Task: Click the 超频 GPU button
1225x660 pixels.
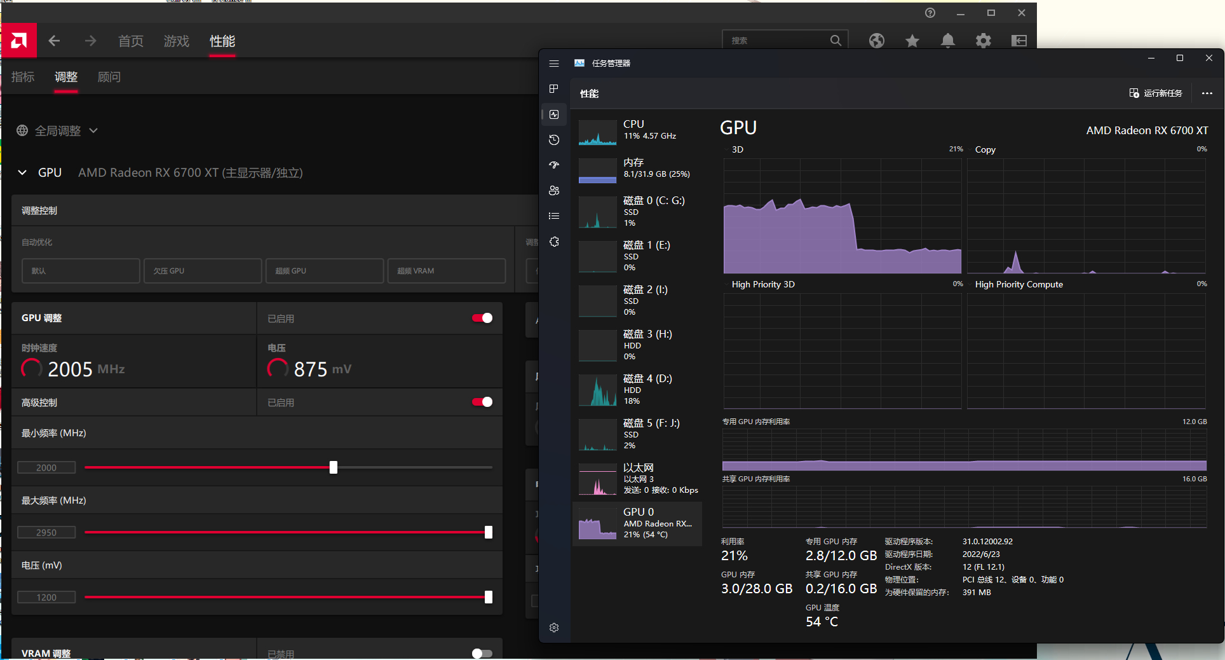Action: point(325,271)
